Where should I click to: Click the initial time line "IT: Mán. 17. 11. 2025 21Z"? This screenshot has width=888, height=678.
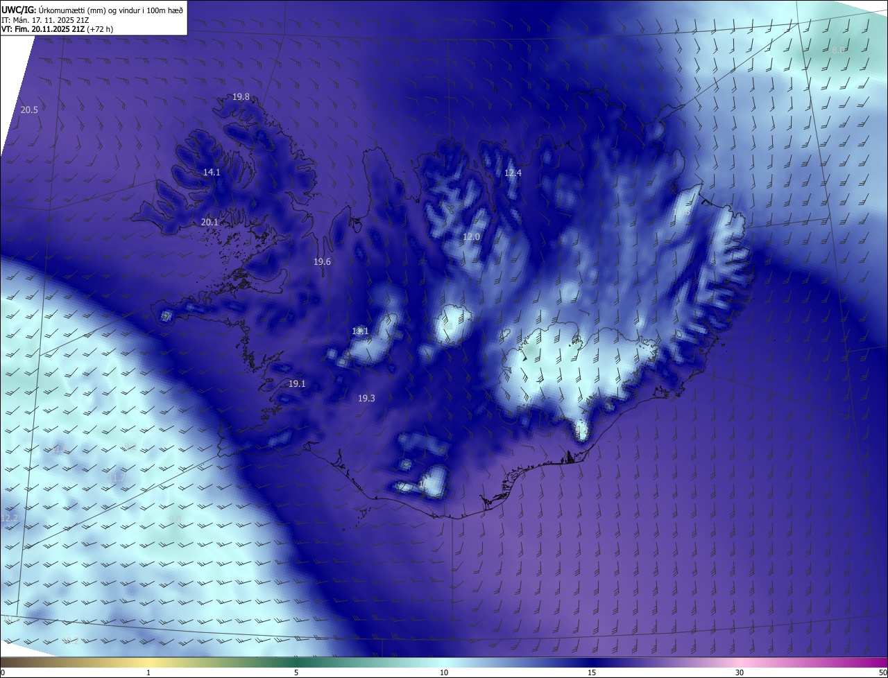pos(46,19)
